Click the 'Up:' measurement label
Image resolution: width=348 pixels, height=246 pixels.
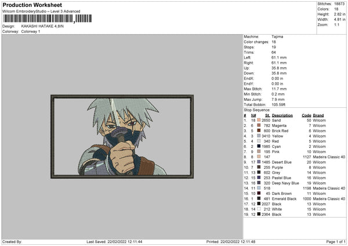(x=246, y=68)
